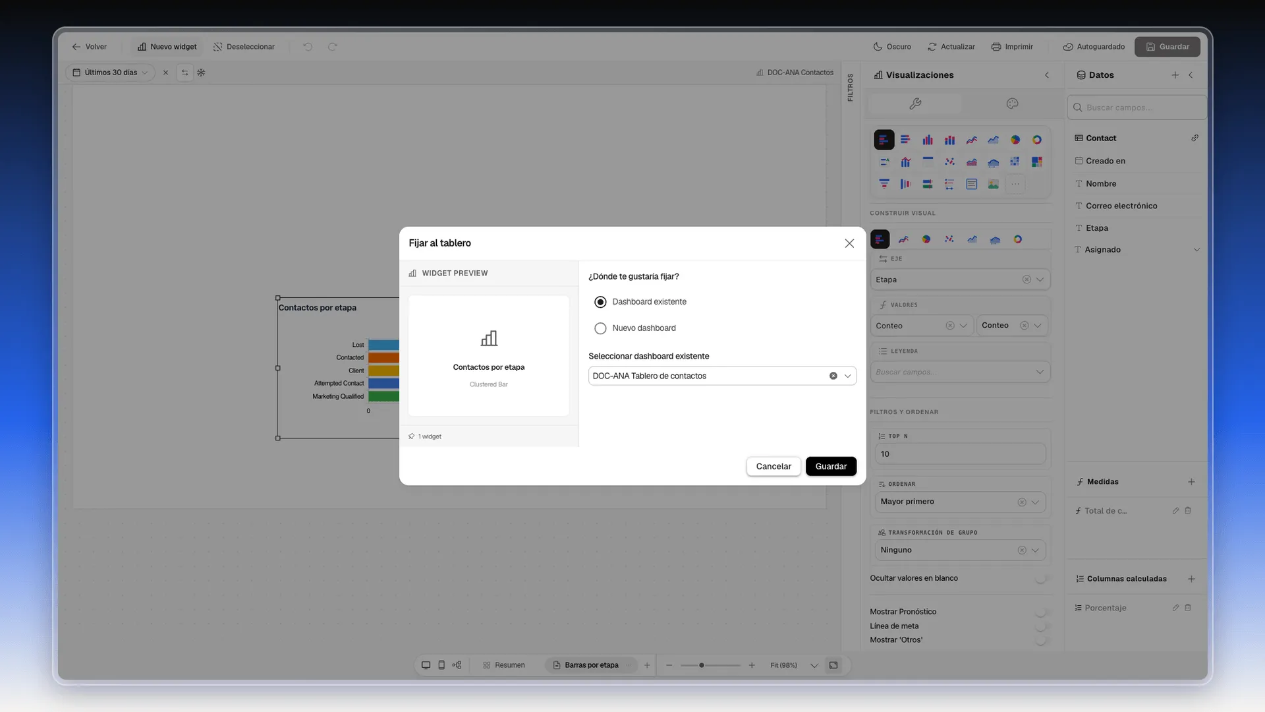1265x712 pixels.
Task: Select the Nuevo dashboard radio option
Action: tap(600, 328)
